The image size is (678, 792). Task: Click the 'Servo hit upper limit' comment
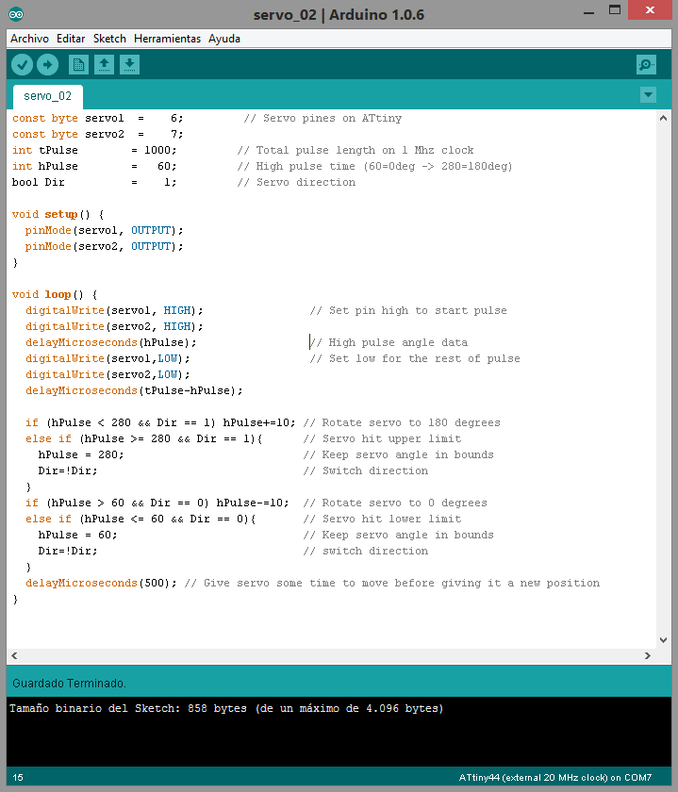point(383,439)
